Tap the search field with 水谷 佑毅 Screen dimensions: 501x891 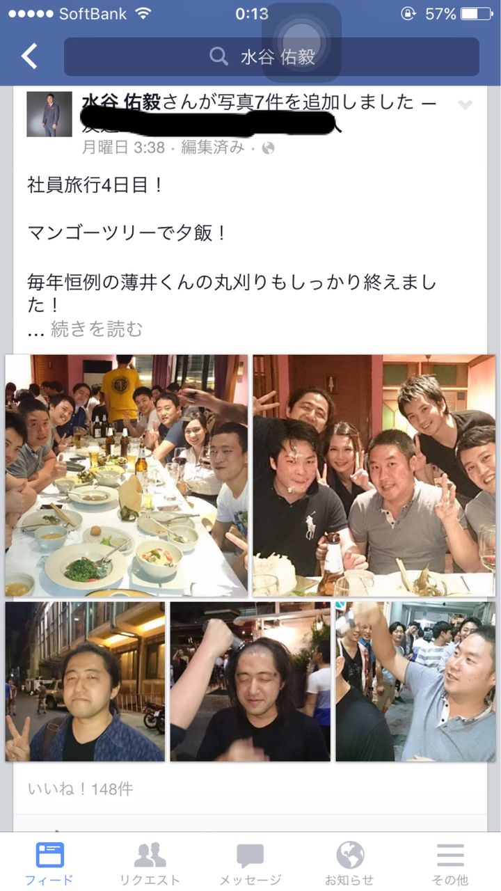click(x=271, y=57)
